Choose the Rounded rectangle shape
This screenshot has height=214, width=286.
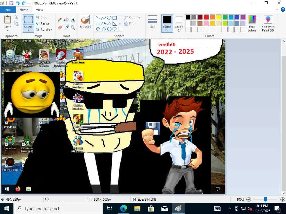(x=98, y=23)
